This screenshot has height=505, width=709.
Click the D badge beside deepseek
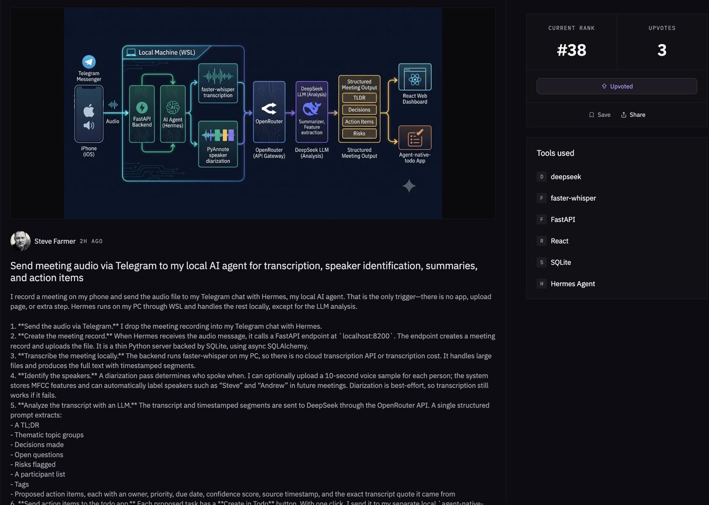tap(541, 177)
